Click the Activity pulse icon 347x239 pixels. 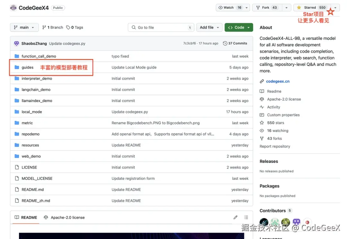[262, 107]
